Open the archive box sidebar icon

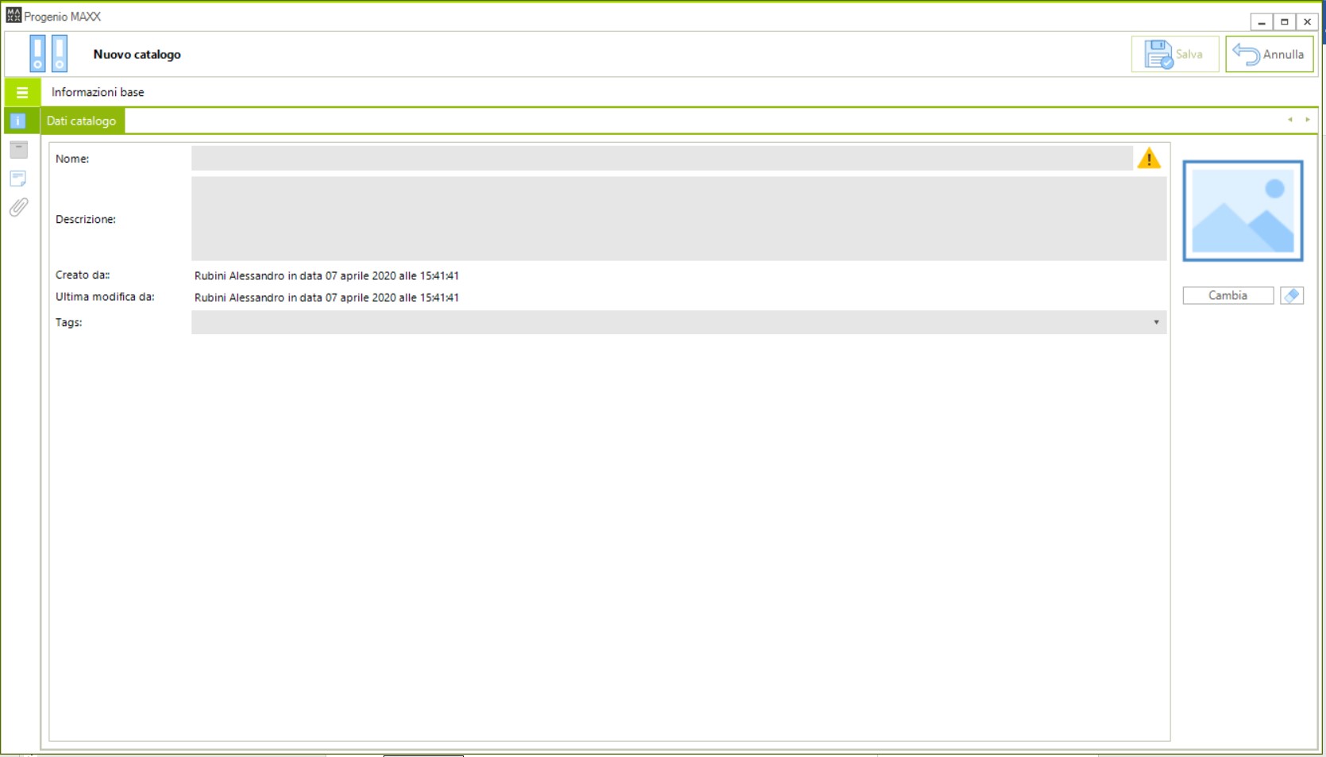(x=18, y=149)
